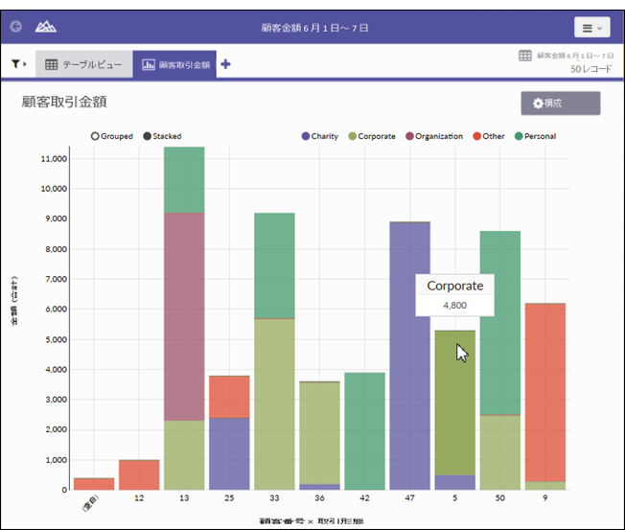Click the 50レコード record count
Viewport: 625px width, 530px height.
coord(590,69)
